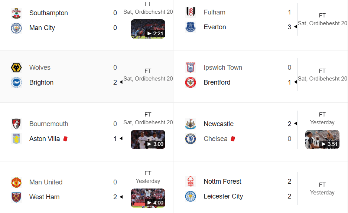The height and width of the screenshot is (213, 348).
Task: Play the Man United vs West Ham highlights
Action: [x=148, y=198]
